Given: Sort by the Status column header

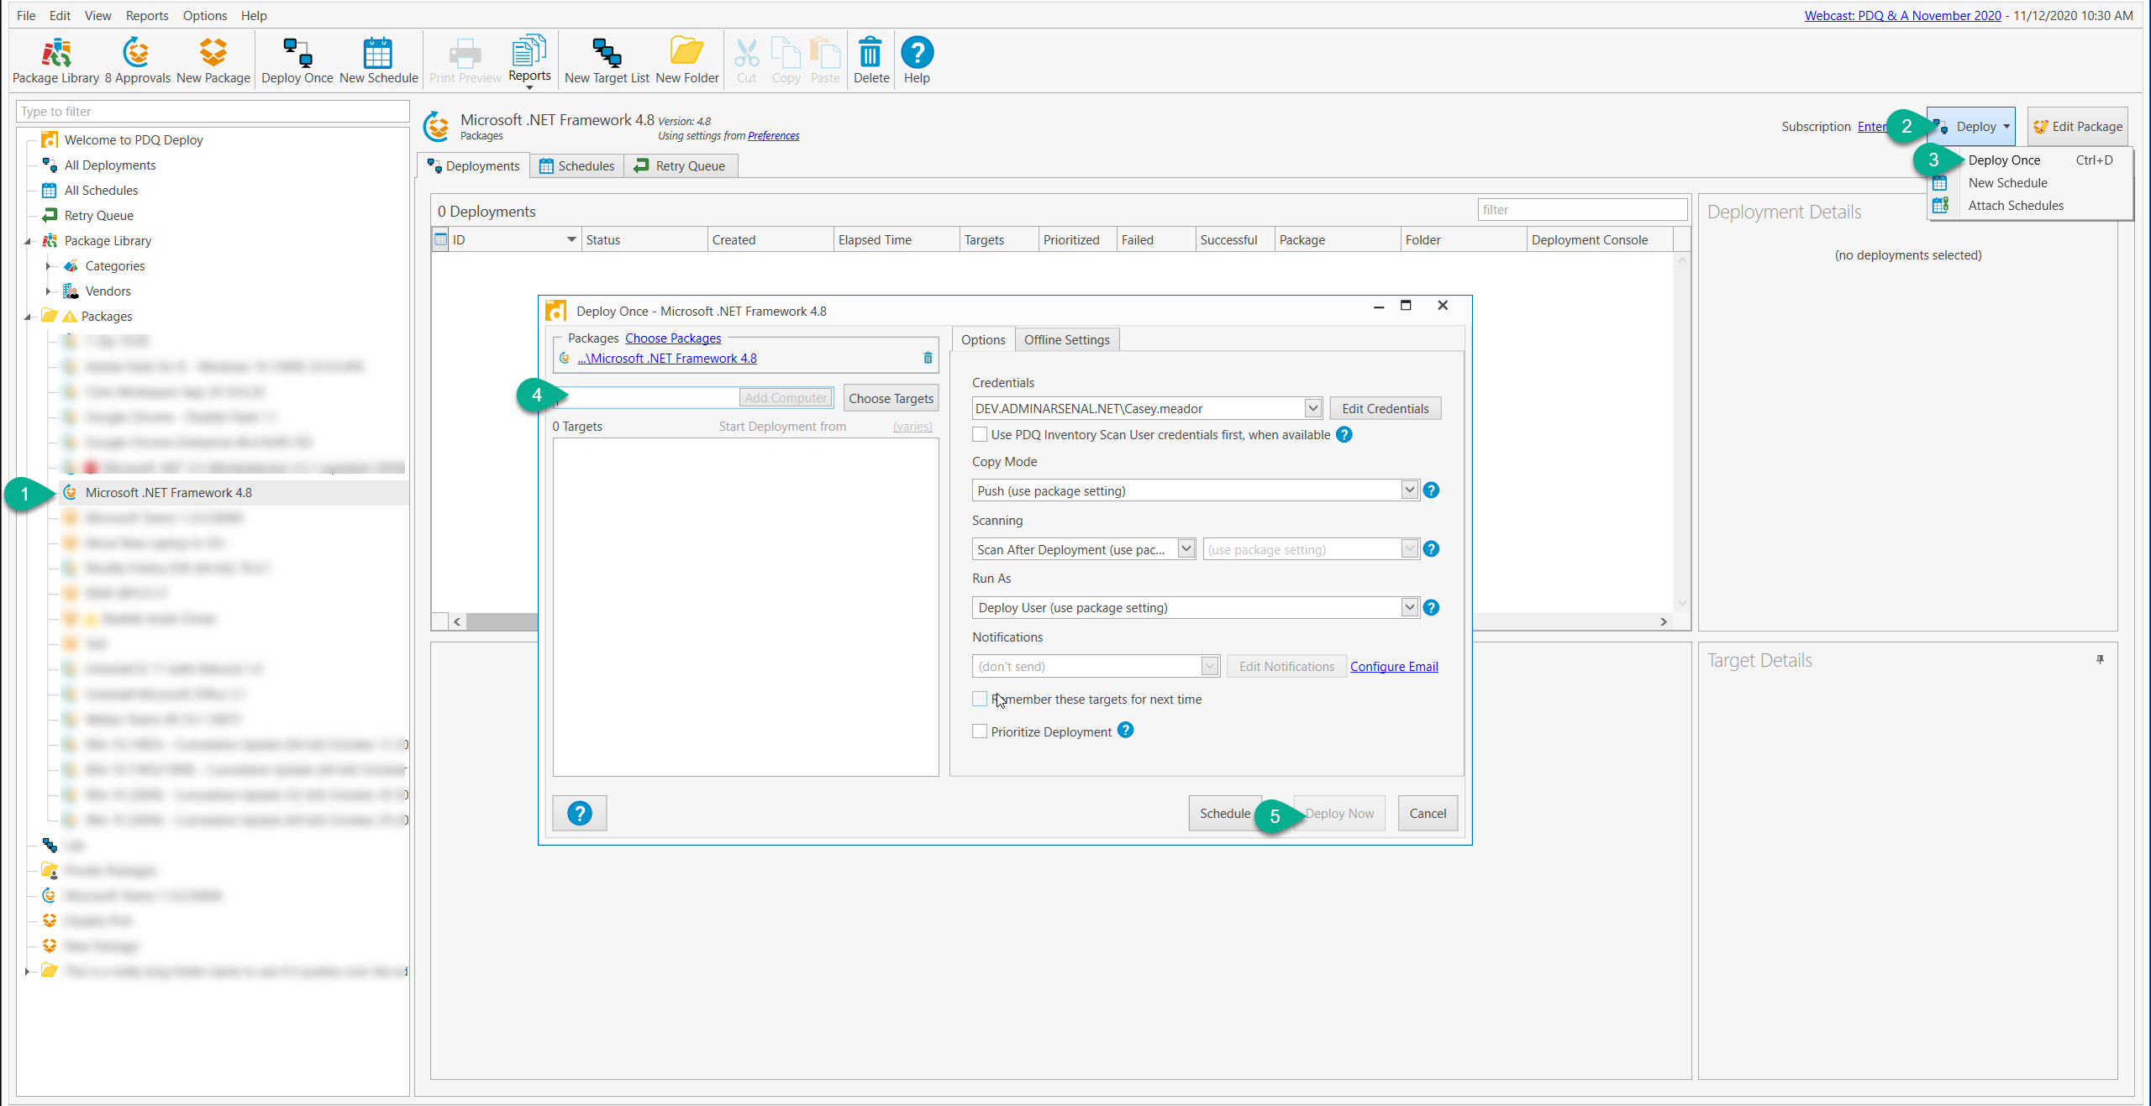Looking at the screenshot, I should pos(644,240).
